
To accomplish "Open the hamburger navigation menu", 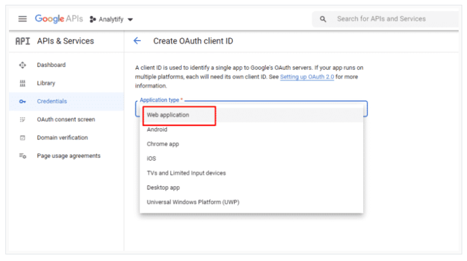I will (x=22, y=19).
